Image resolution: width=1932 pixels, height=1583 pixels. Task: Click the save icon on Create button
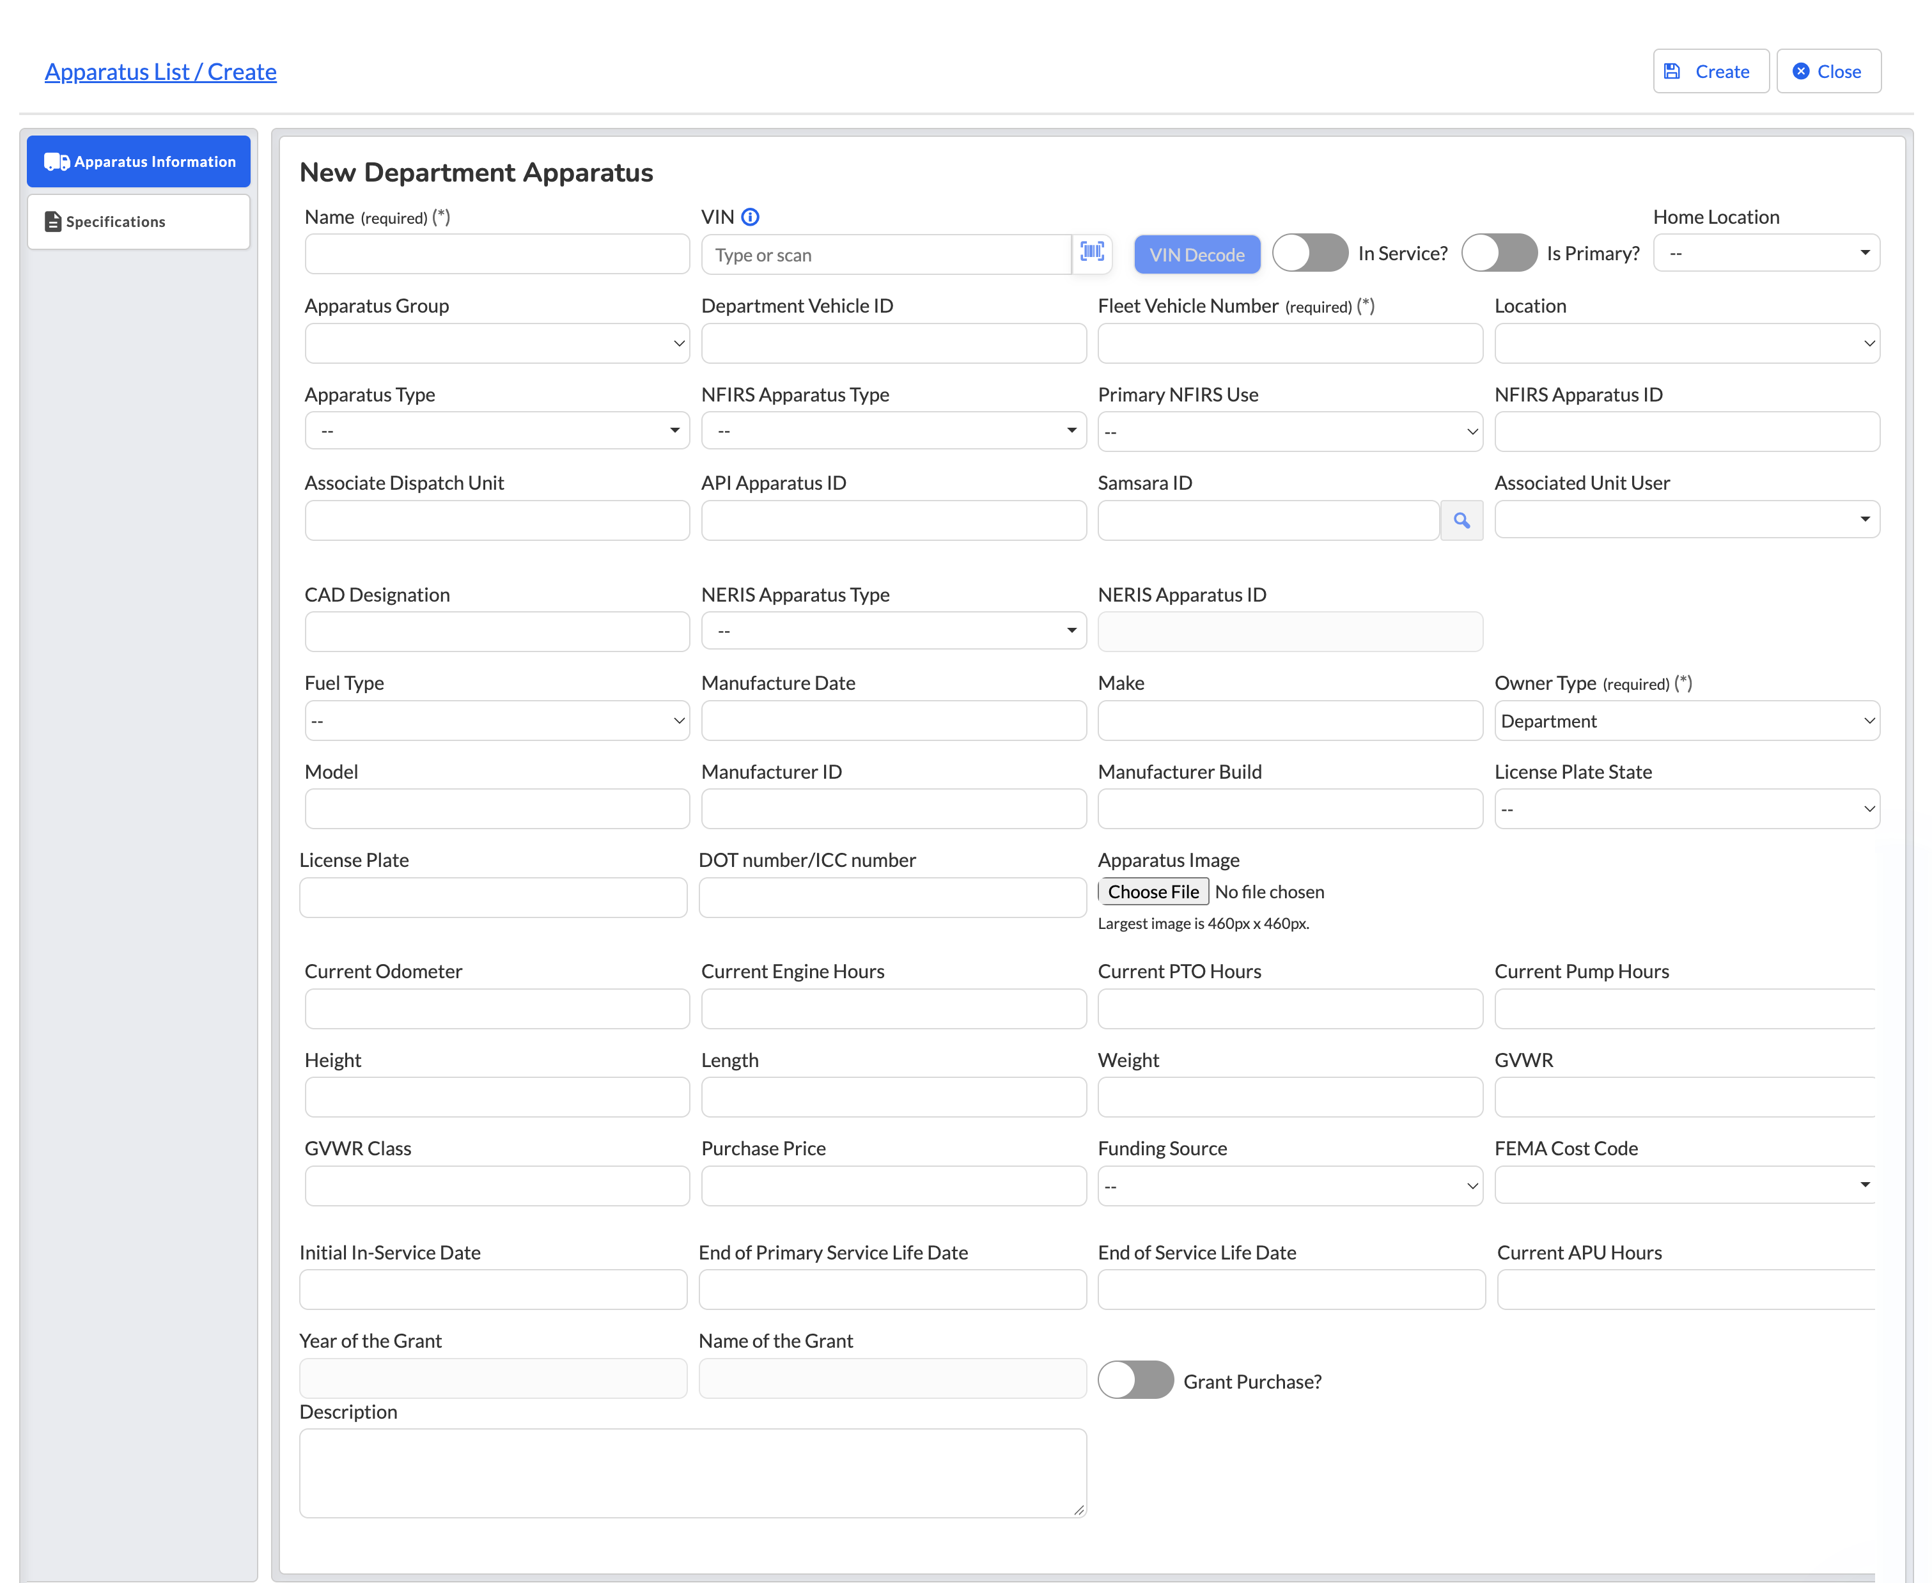coord(1671,71)
